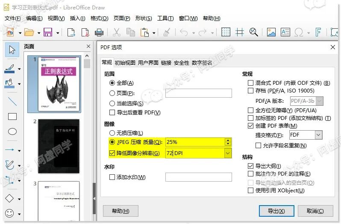Select the Curves and polygons tool

(x=9, y=165)
